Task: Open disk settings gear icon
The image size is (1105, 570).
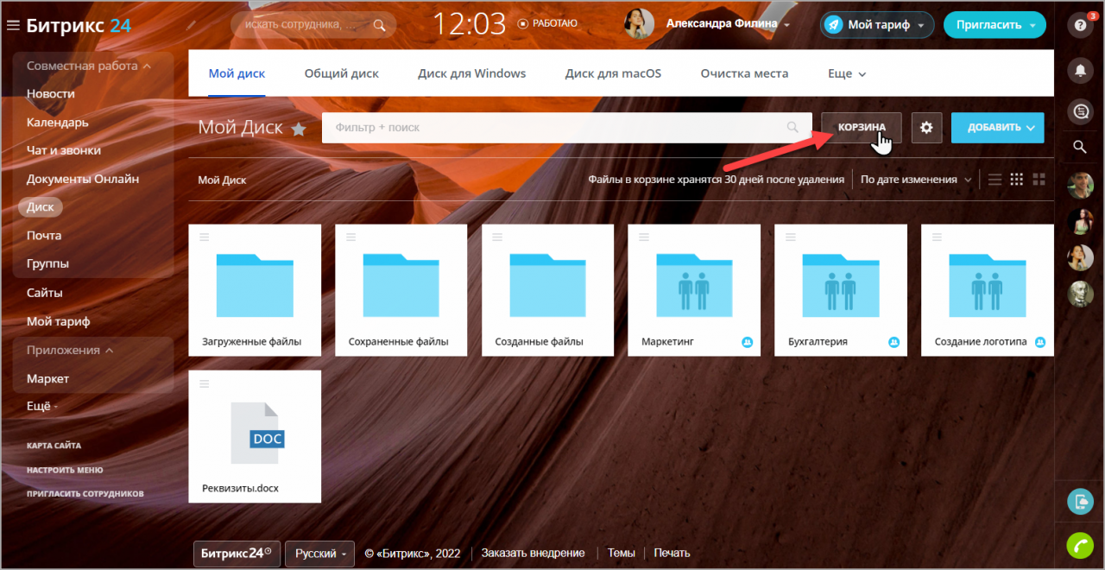Action: 926,128
